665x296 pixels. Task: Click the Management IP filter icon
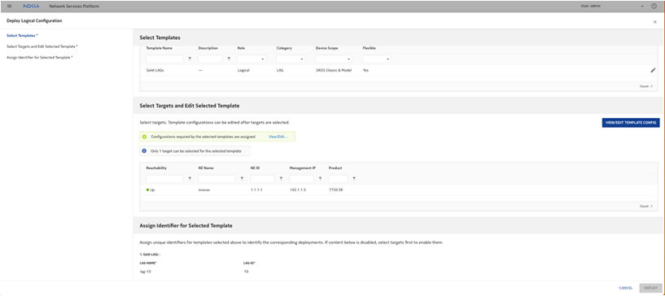[x=320, y=179]
